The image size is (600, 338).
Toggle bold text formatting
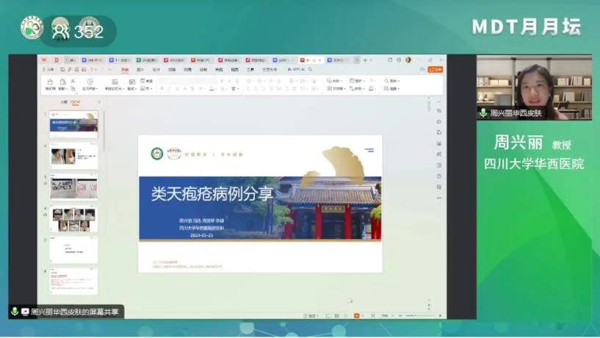tap(160, 88)
